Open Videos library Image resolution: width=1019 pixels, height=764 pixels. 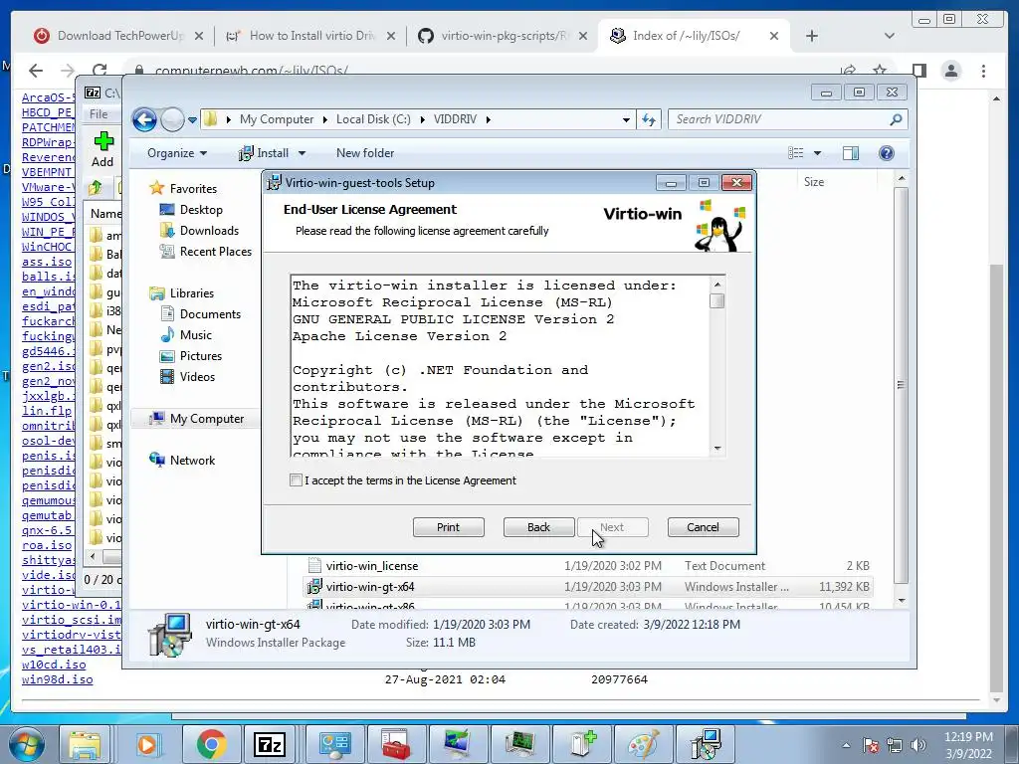pos(197,376)
